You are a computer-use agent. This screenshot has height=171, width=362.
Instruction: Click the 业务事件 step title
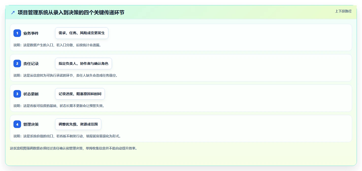coord(31,33)
